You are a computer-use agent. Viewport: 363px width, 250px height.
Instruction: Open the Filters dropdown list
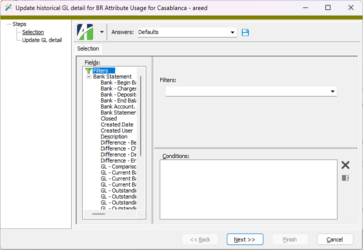[x=332, y=91]
